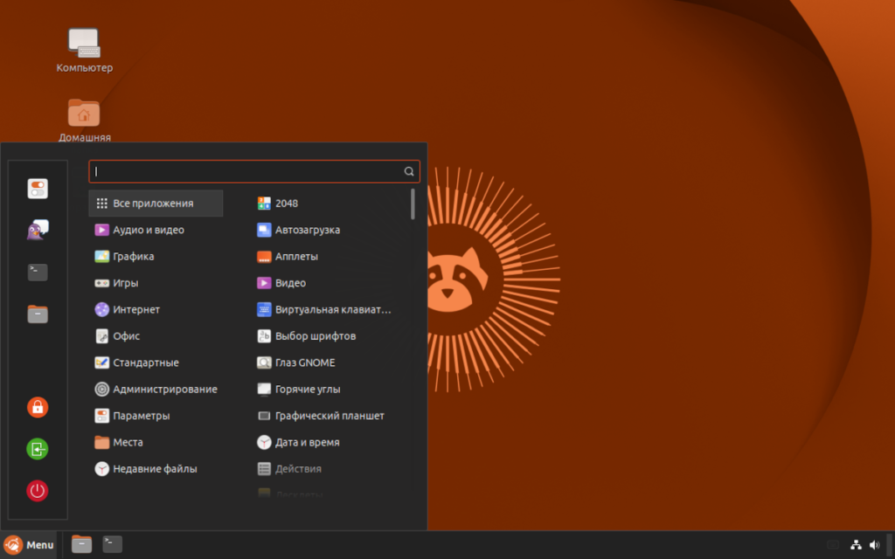Launch the Pidgin messenger favorite icon
The width and height of the screenshot is (895, 559).
pyautogui.click(x=38, y=230)
